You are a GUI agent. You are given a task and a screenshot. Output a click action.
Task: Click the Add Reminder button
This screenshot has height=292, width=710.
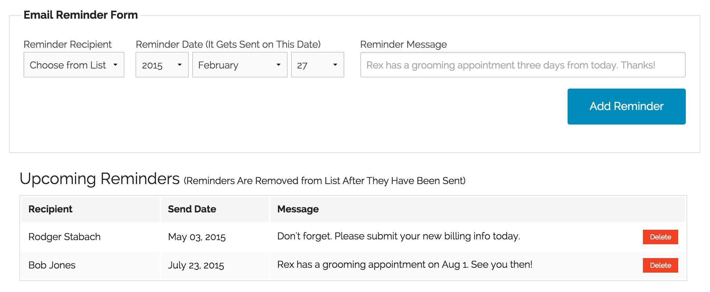[626, 107]
